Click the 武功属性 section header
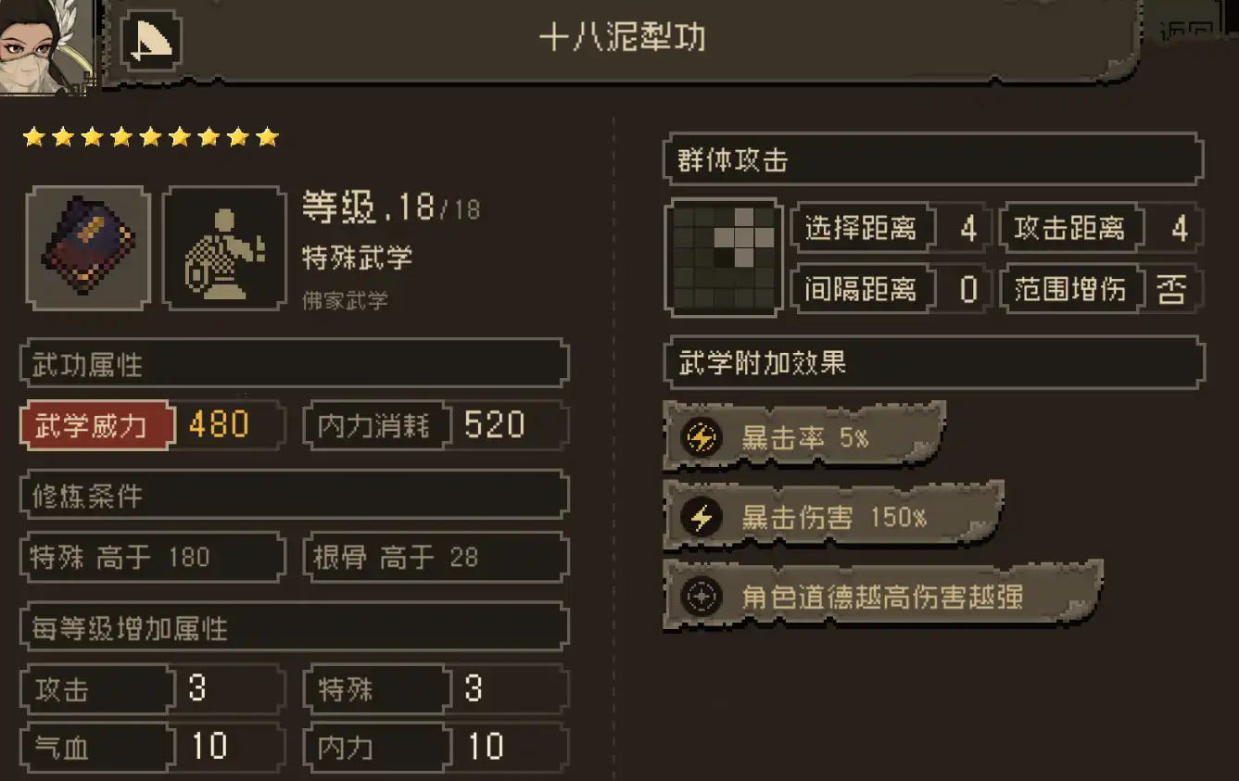The width and height of the screenshot is (1239, 781). pyautogui.click(x=294, y=364)
